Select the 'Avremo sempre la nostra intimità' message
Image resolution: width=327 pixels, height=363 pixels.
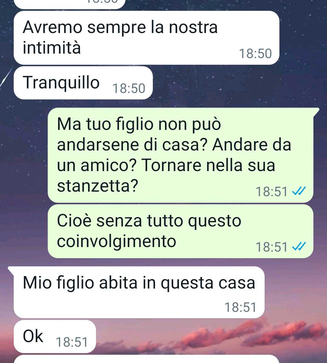coord(146,38)
